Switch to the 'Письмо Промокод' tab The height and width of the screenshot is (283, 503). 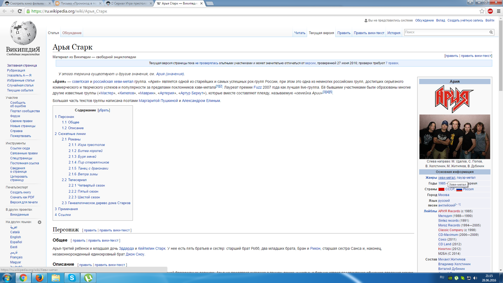pyautogui.click(x=79, y=3)
